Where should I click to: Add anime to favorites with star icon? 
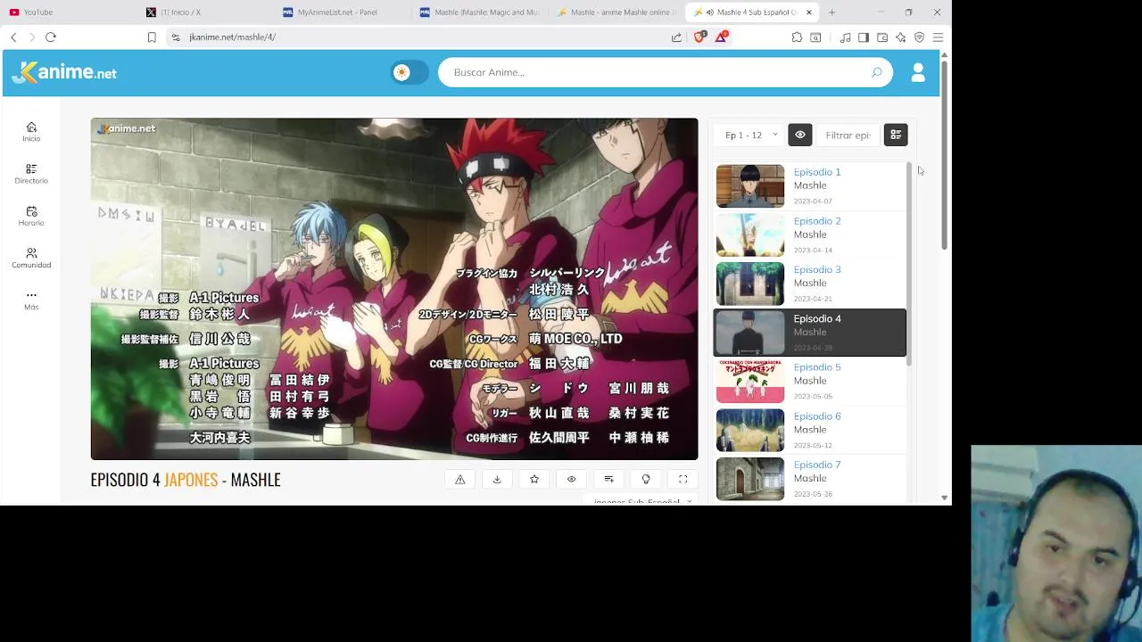[534, 480]
